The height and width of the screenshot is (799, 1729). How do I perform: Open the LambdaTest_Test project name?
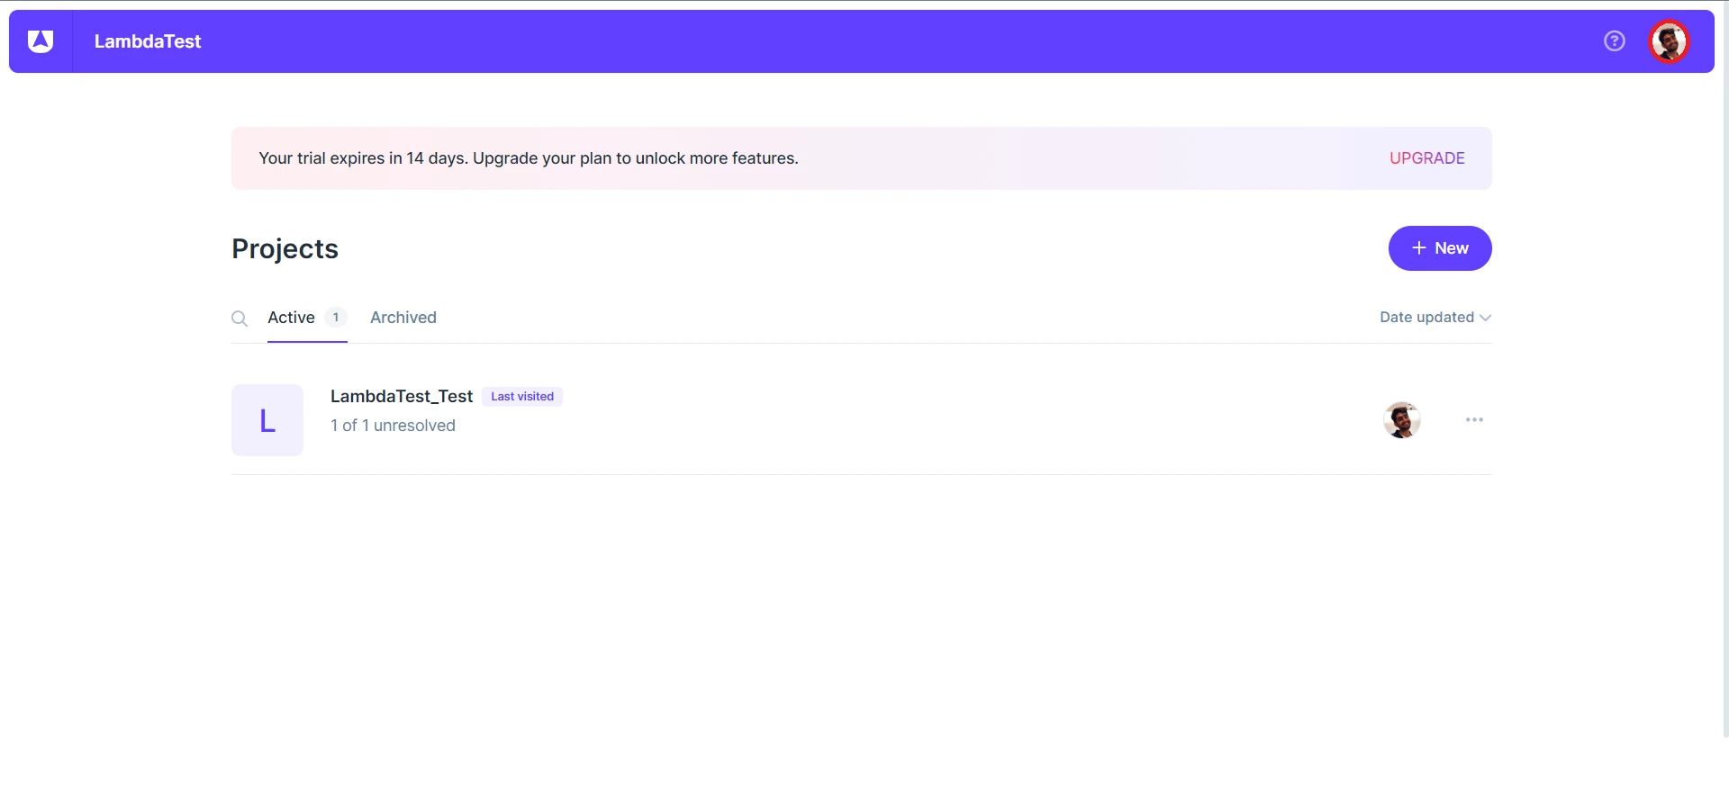tap(401, 397)
